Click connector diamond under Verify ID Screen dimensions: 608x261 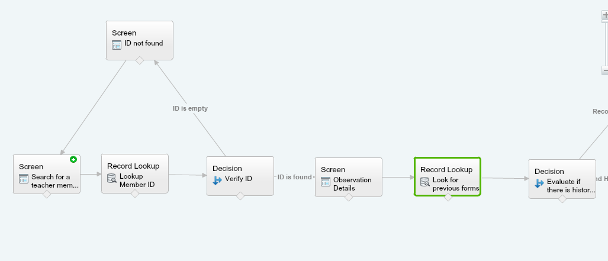[x=240, y=196]
